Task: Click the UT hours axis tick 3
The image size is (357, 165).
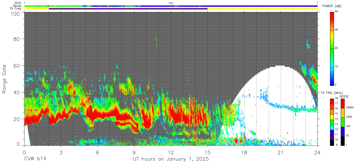Action: (x=61, y=152)
